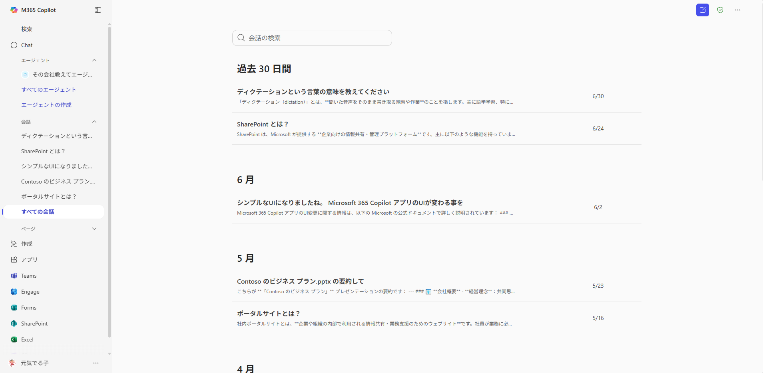Open SharePoint from the sidebar icon
763x373 pixels.
[14, 324]
